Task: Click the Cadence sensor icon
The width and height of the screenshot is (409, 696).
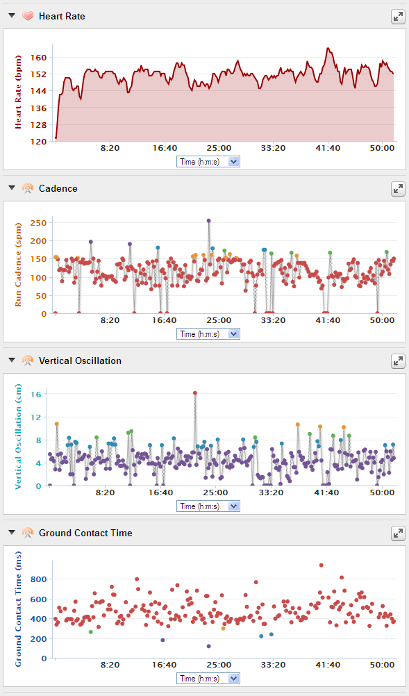Action: pyautogui.click(x=28, y=188)
